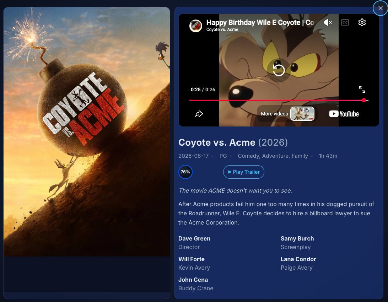Click the Coyote vs. Acme channel name

point(222,29)
